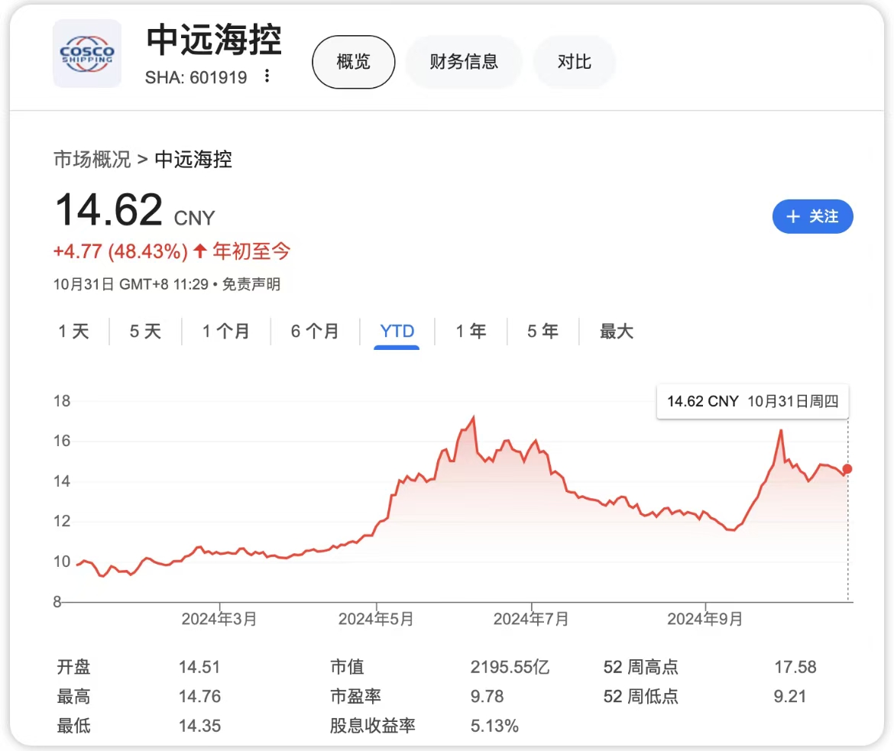This screenshot has height=751, width=894.
Task: Click the upward arrow next to 年初至今
Action: 199,251
